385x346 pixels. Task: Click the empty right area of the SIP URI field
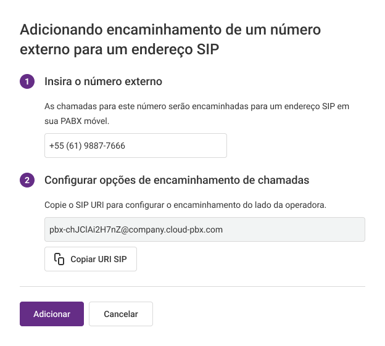pos(294,229)
